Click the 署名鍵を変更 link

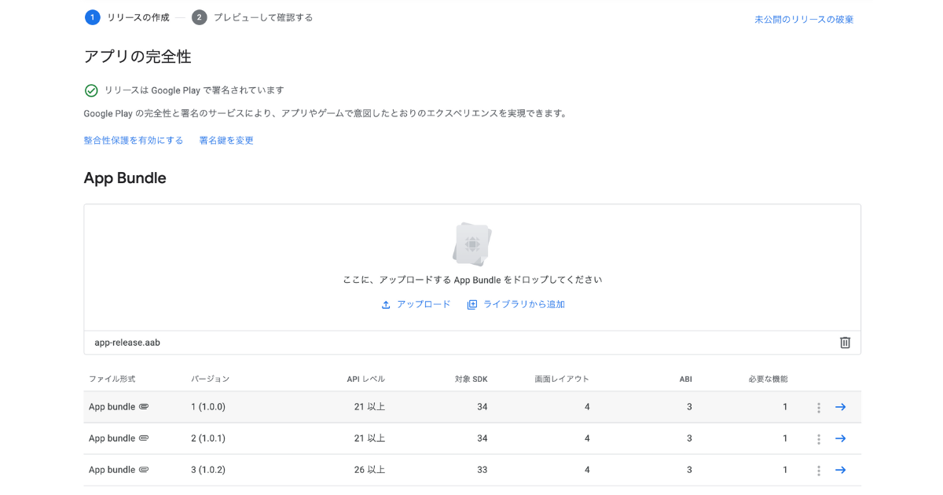coord(226,140)
